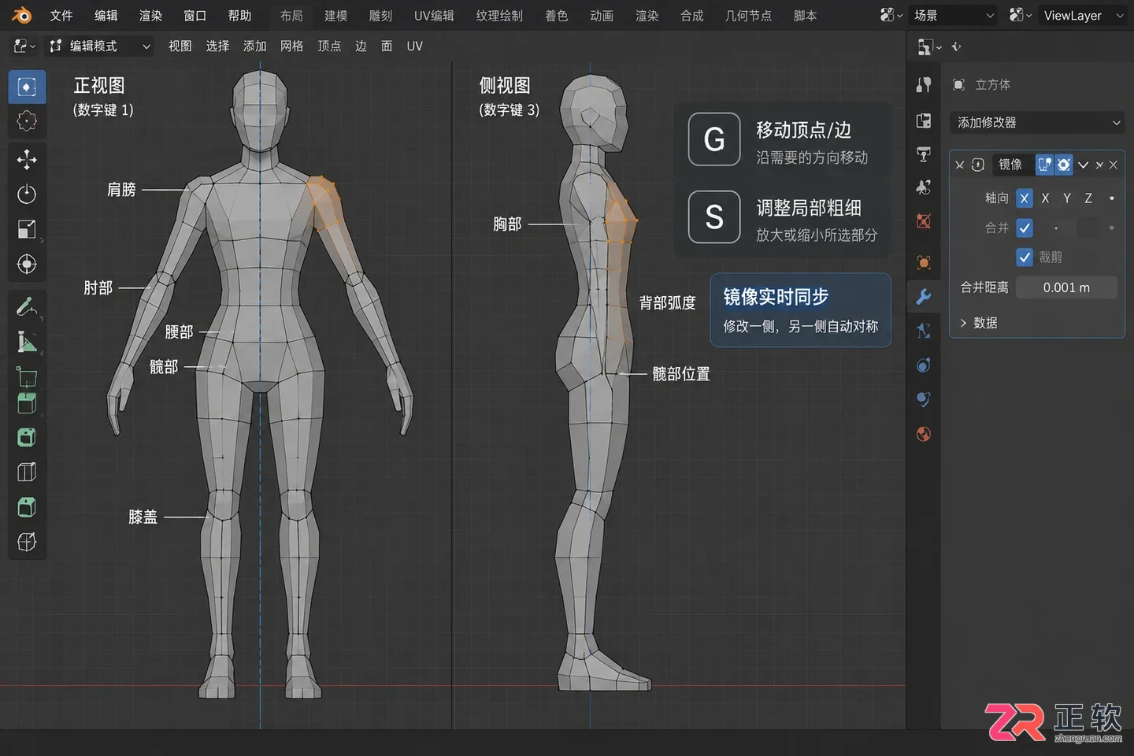Open the 编辑 menu
1134x756 pixels.
[x=106, y=16]
